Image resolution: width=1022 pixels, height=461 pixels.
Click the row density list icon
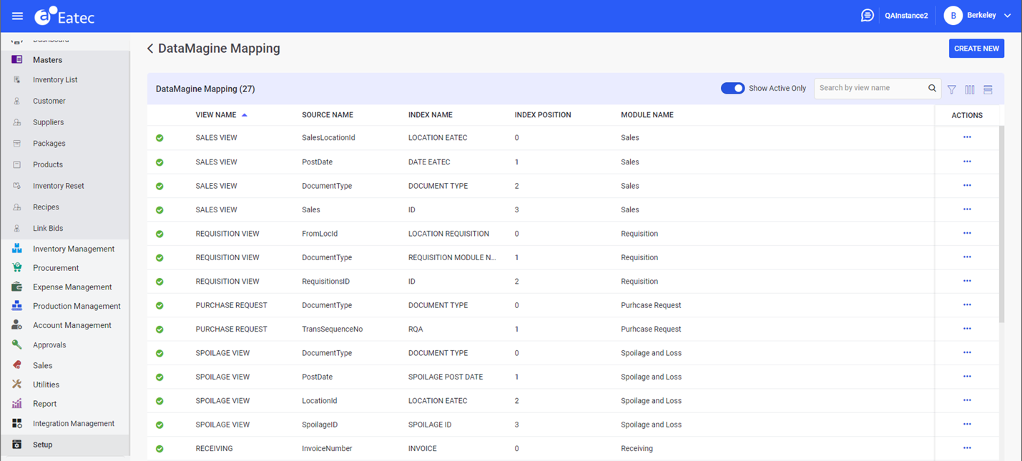click(988, 89)
